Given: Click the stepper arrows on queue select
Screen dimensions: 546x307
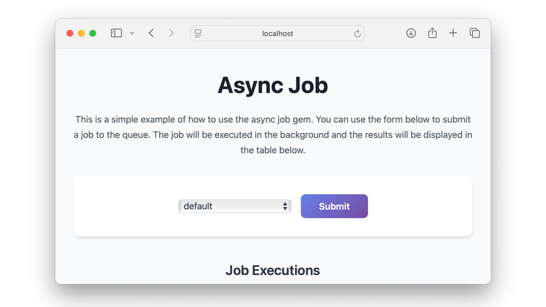Looking at the screenshot, I should click(x=285, y=206).
